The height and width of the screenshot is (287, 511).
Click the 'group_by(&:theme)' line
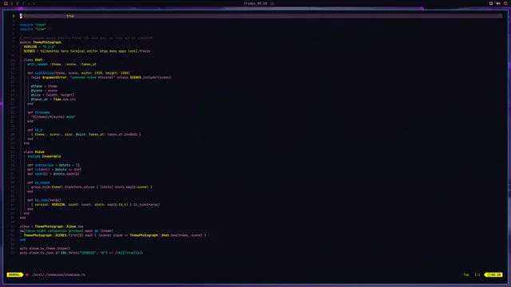click(x=92, y=187)
